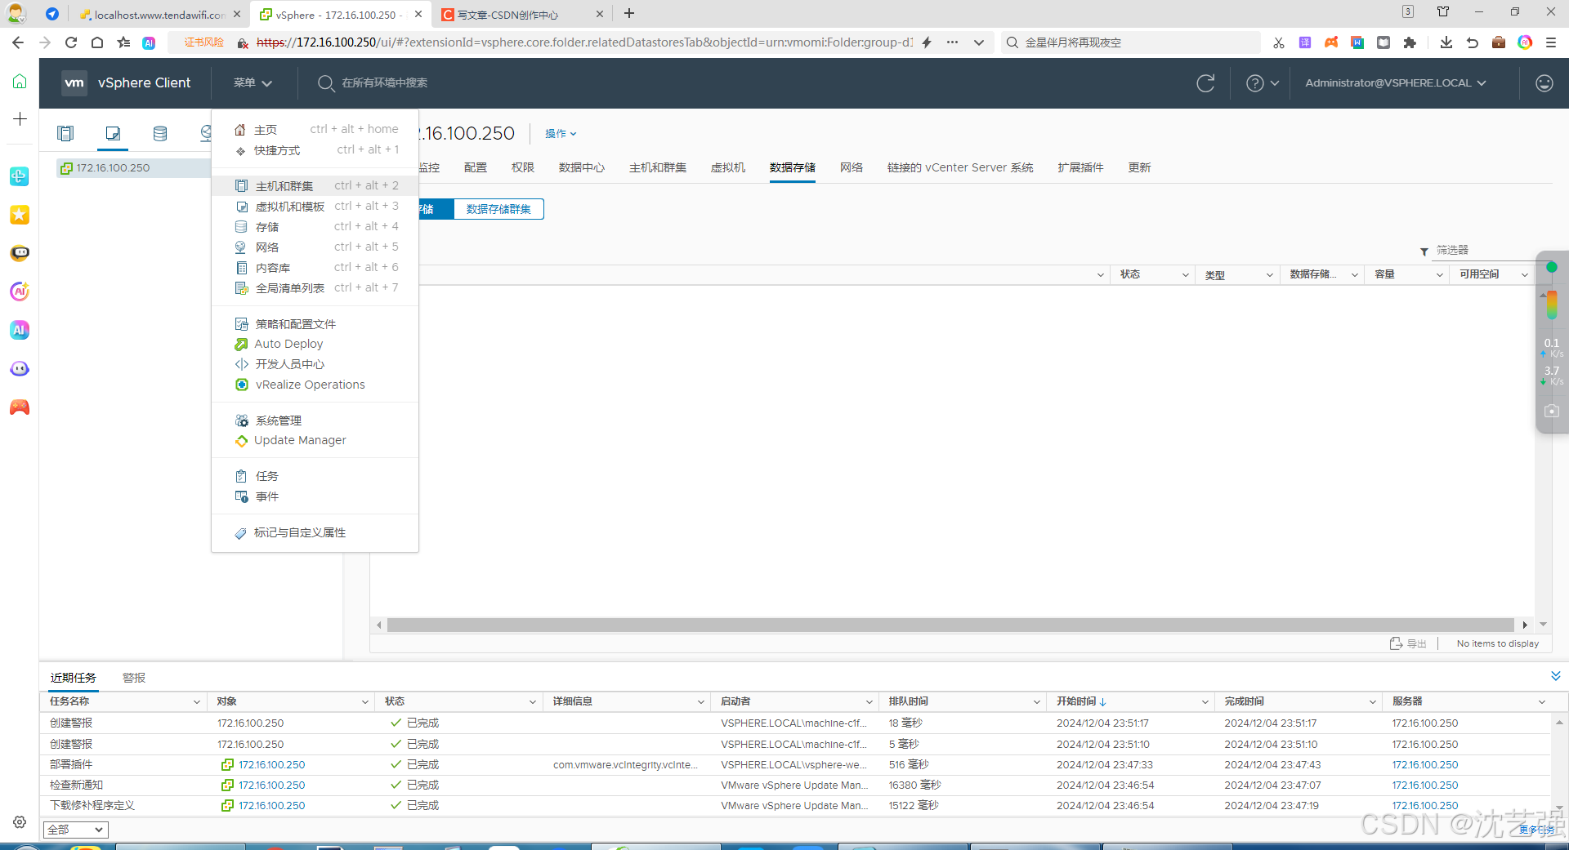Image resolution: width=1569 pixels, height=850 pixels.
Task: Switch to the Alarms tab
Action: click(x=134, y=678)
